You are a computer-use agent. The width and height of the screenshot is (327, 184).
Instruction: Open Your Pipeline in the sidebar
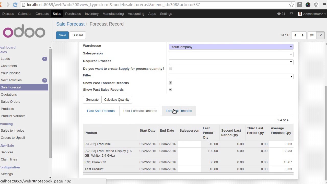(x=10, y=73)
